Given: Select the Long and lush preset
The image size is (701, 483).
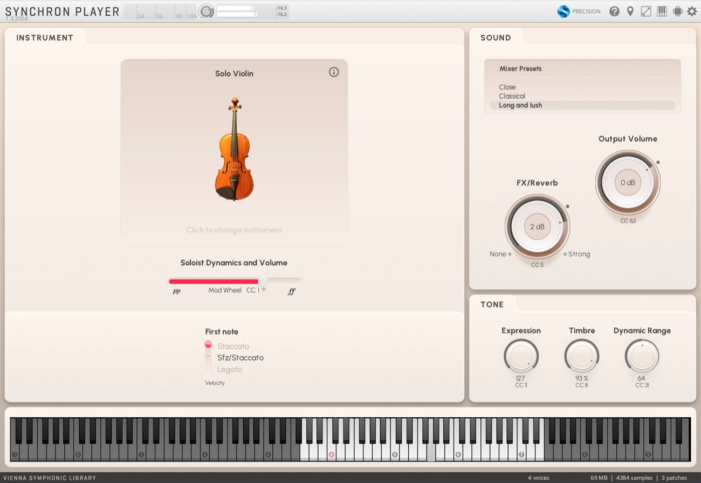Looking at the screenshot, I should (520, 105).
